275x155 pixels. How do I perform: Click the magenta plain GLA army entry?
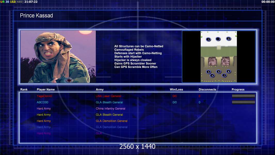[99, 133]
